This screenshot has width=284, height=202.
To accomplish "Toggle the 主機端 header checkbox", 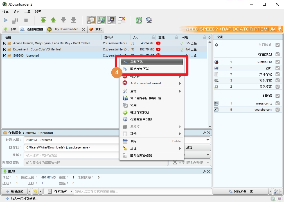I will tap(278, 96).
